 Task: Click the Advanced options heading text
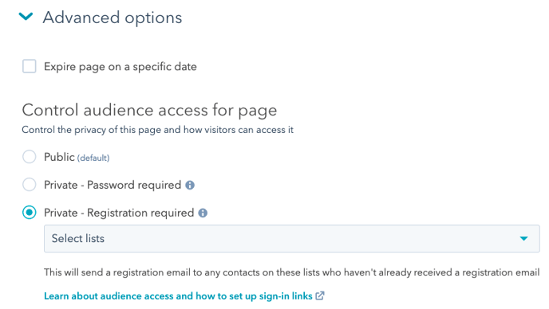[x=113, y=18]
